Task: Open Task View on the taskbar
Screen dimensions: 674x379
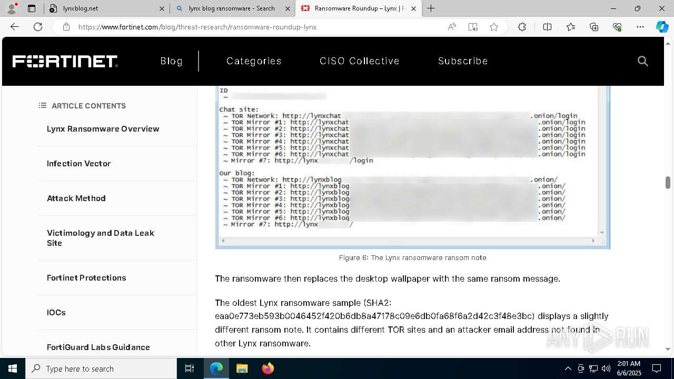Action: [x=190, y=368]
